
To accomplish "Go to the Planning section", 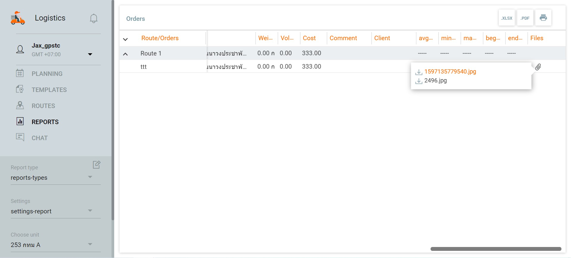I will click(x=47, y=74).
